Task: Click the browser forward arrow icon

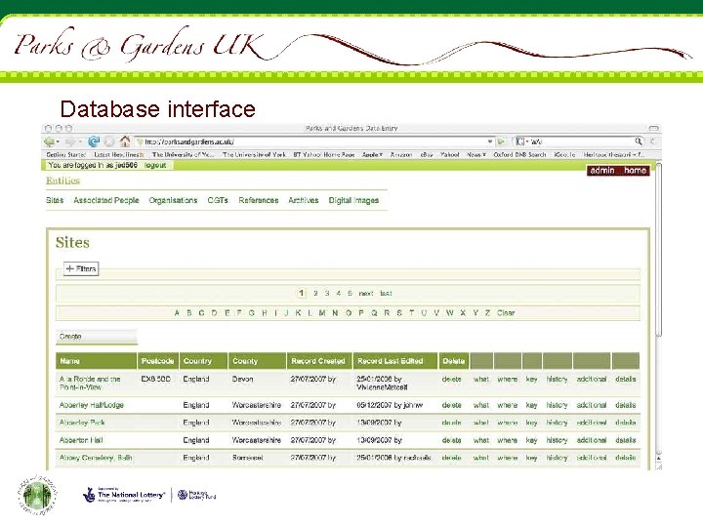Action: point(70,142)
